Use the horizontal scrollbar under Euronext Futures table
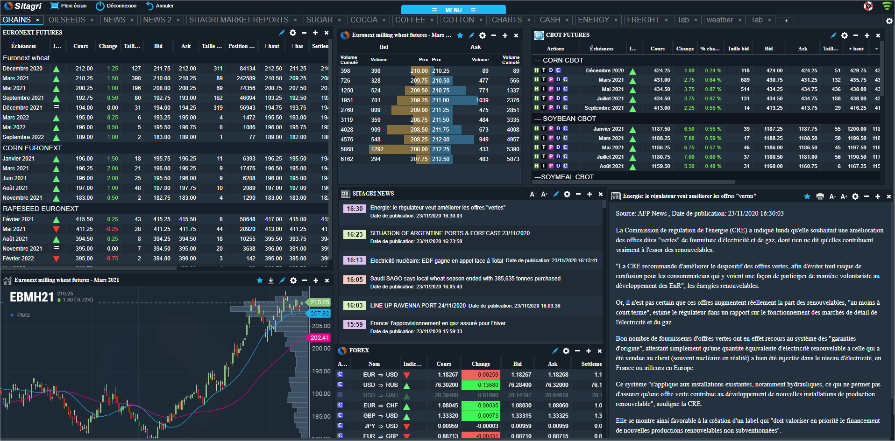 pyautogui.click(x=89, y=268)
